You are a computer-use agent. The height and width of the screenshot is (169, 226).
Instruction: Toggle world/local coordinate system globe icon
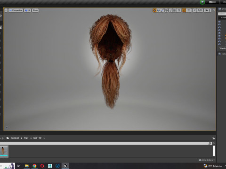click(166, 10)
